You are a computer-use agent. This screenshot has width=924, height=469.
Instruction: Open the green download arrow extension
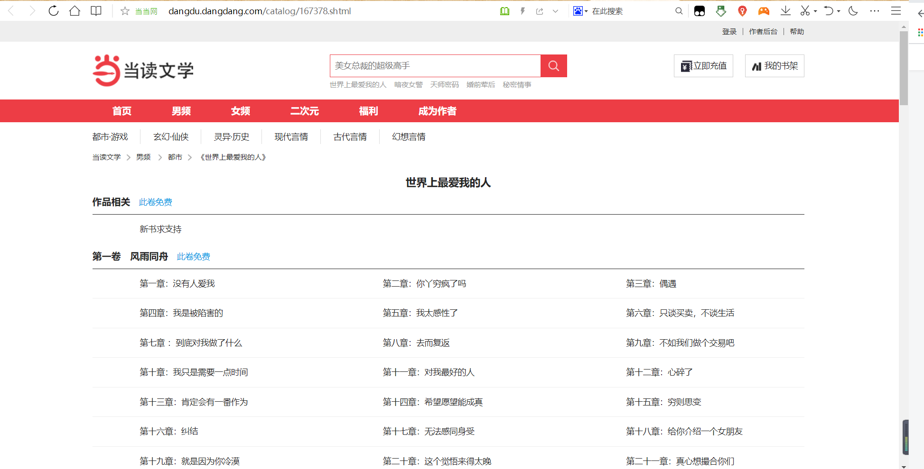(x=721, y=11)
